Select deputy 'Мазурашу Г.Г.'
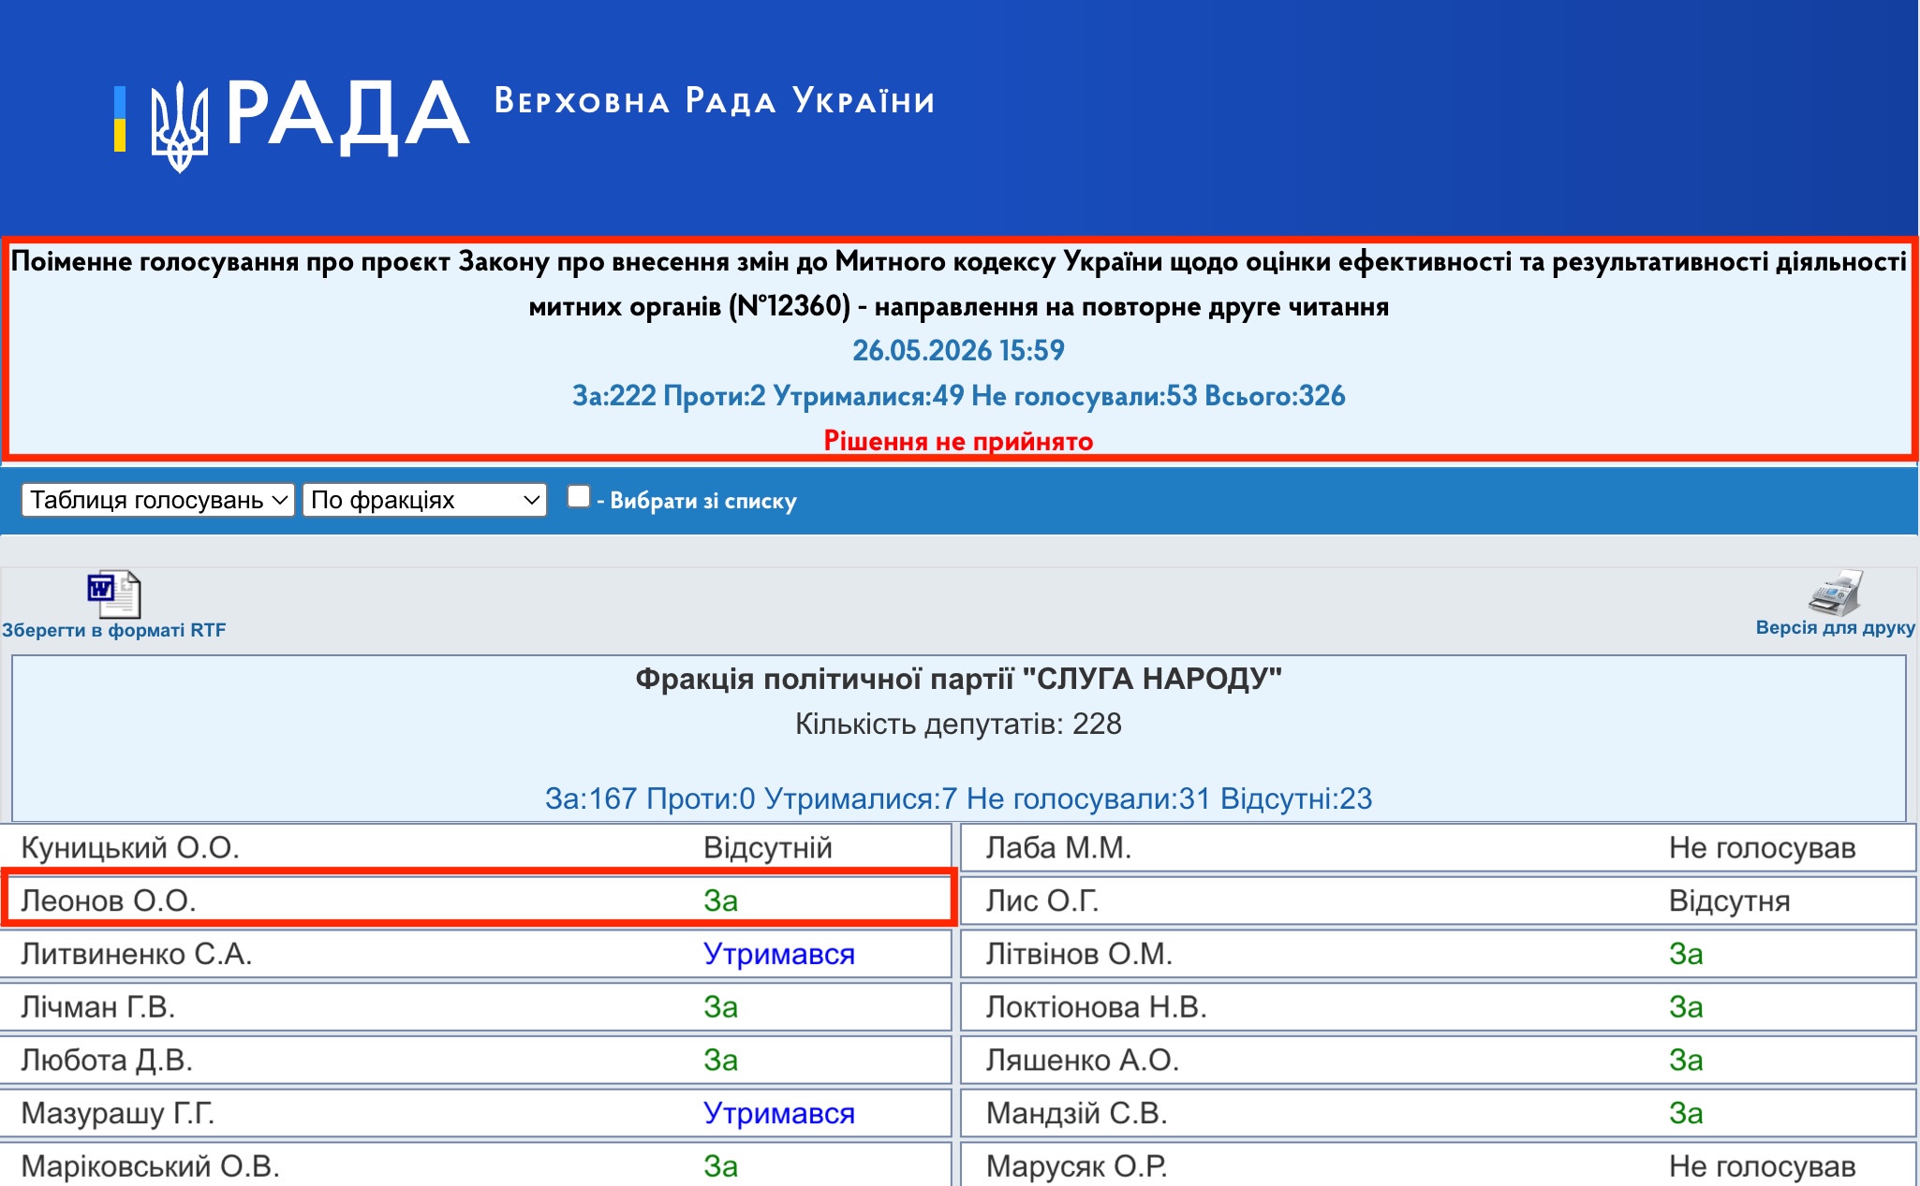1920x1186 pixels. click(118, 1114)
